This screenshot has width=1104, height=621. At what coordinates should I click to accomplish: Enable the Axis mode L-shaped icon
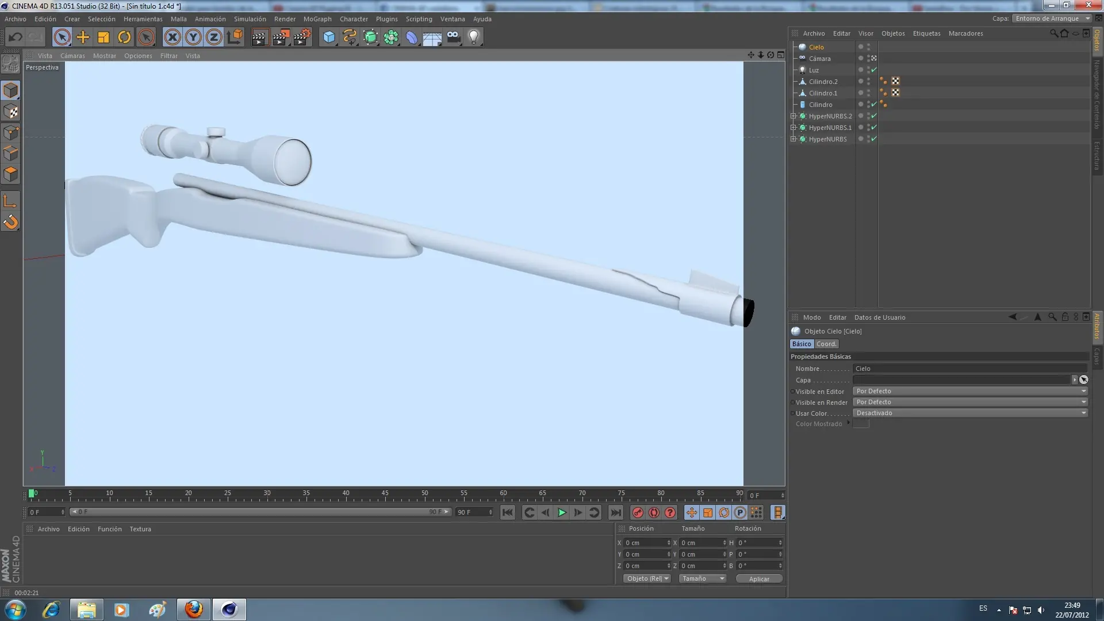point(11,201)
